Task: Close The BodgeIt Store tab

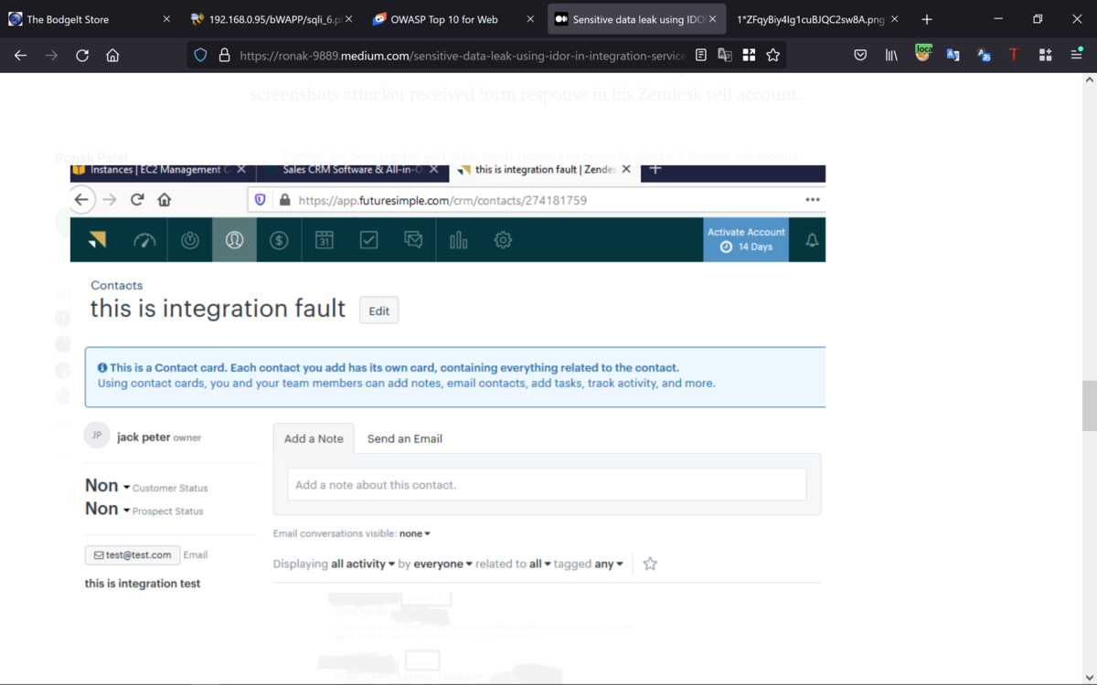Action: [166, 19]
